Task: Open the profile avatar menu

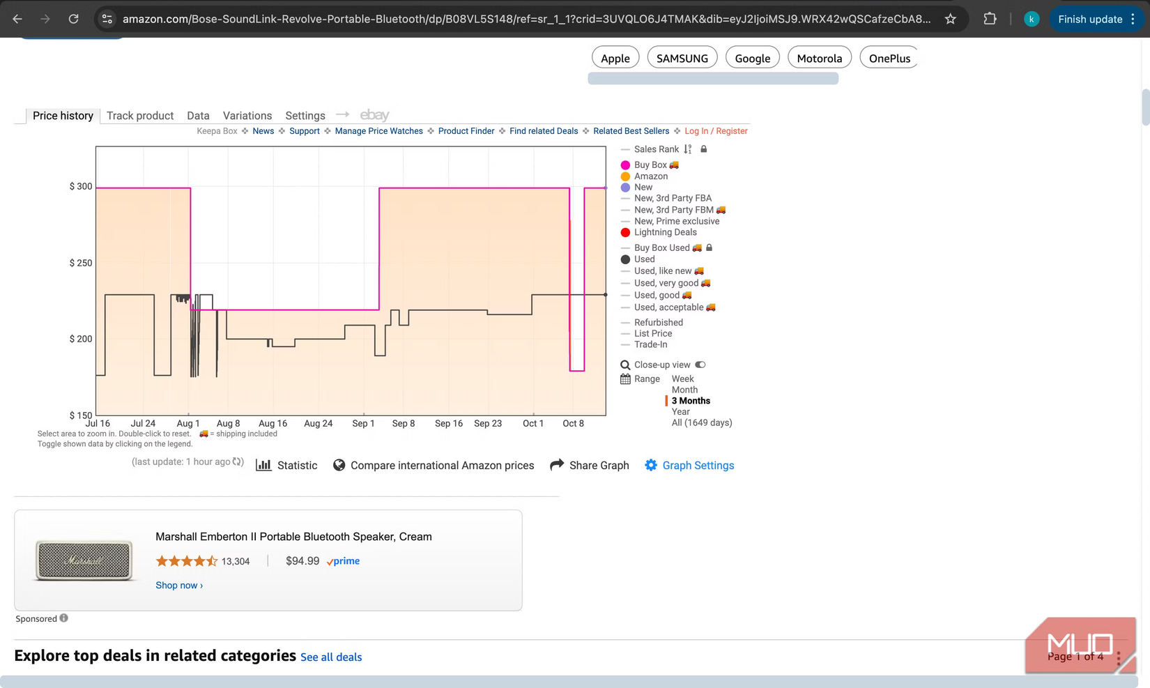Action: tap(1032, 19)
